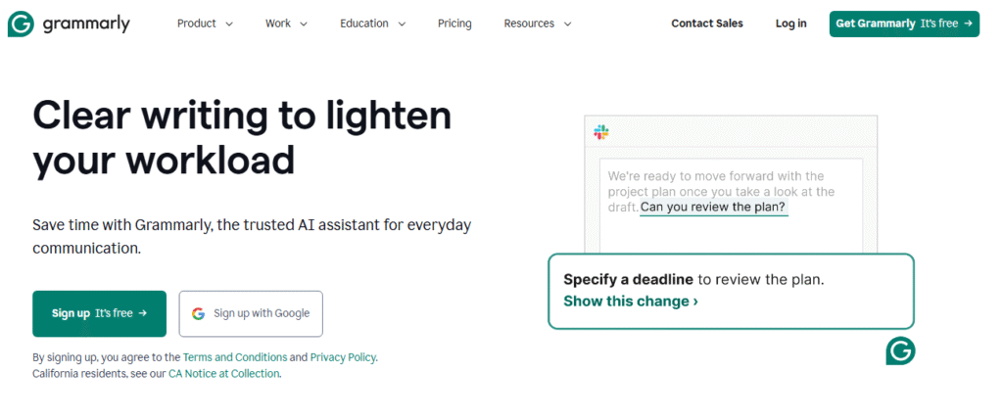This screenshot has width=1003, height=420.
Task: Click the floating Grammarly G badge
Action: click(900, 350)
